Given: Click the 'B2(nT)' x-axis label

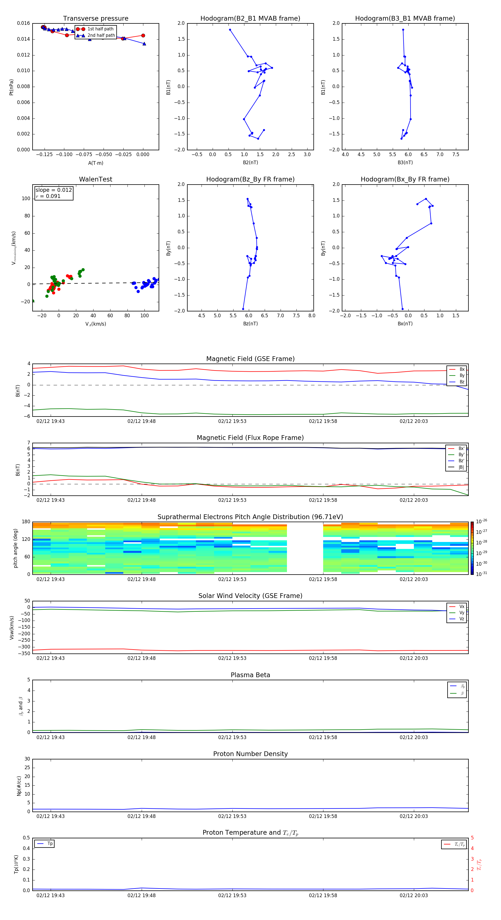Looking at the screenshot, I should (250, 163).
